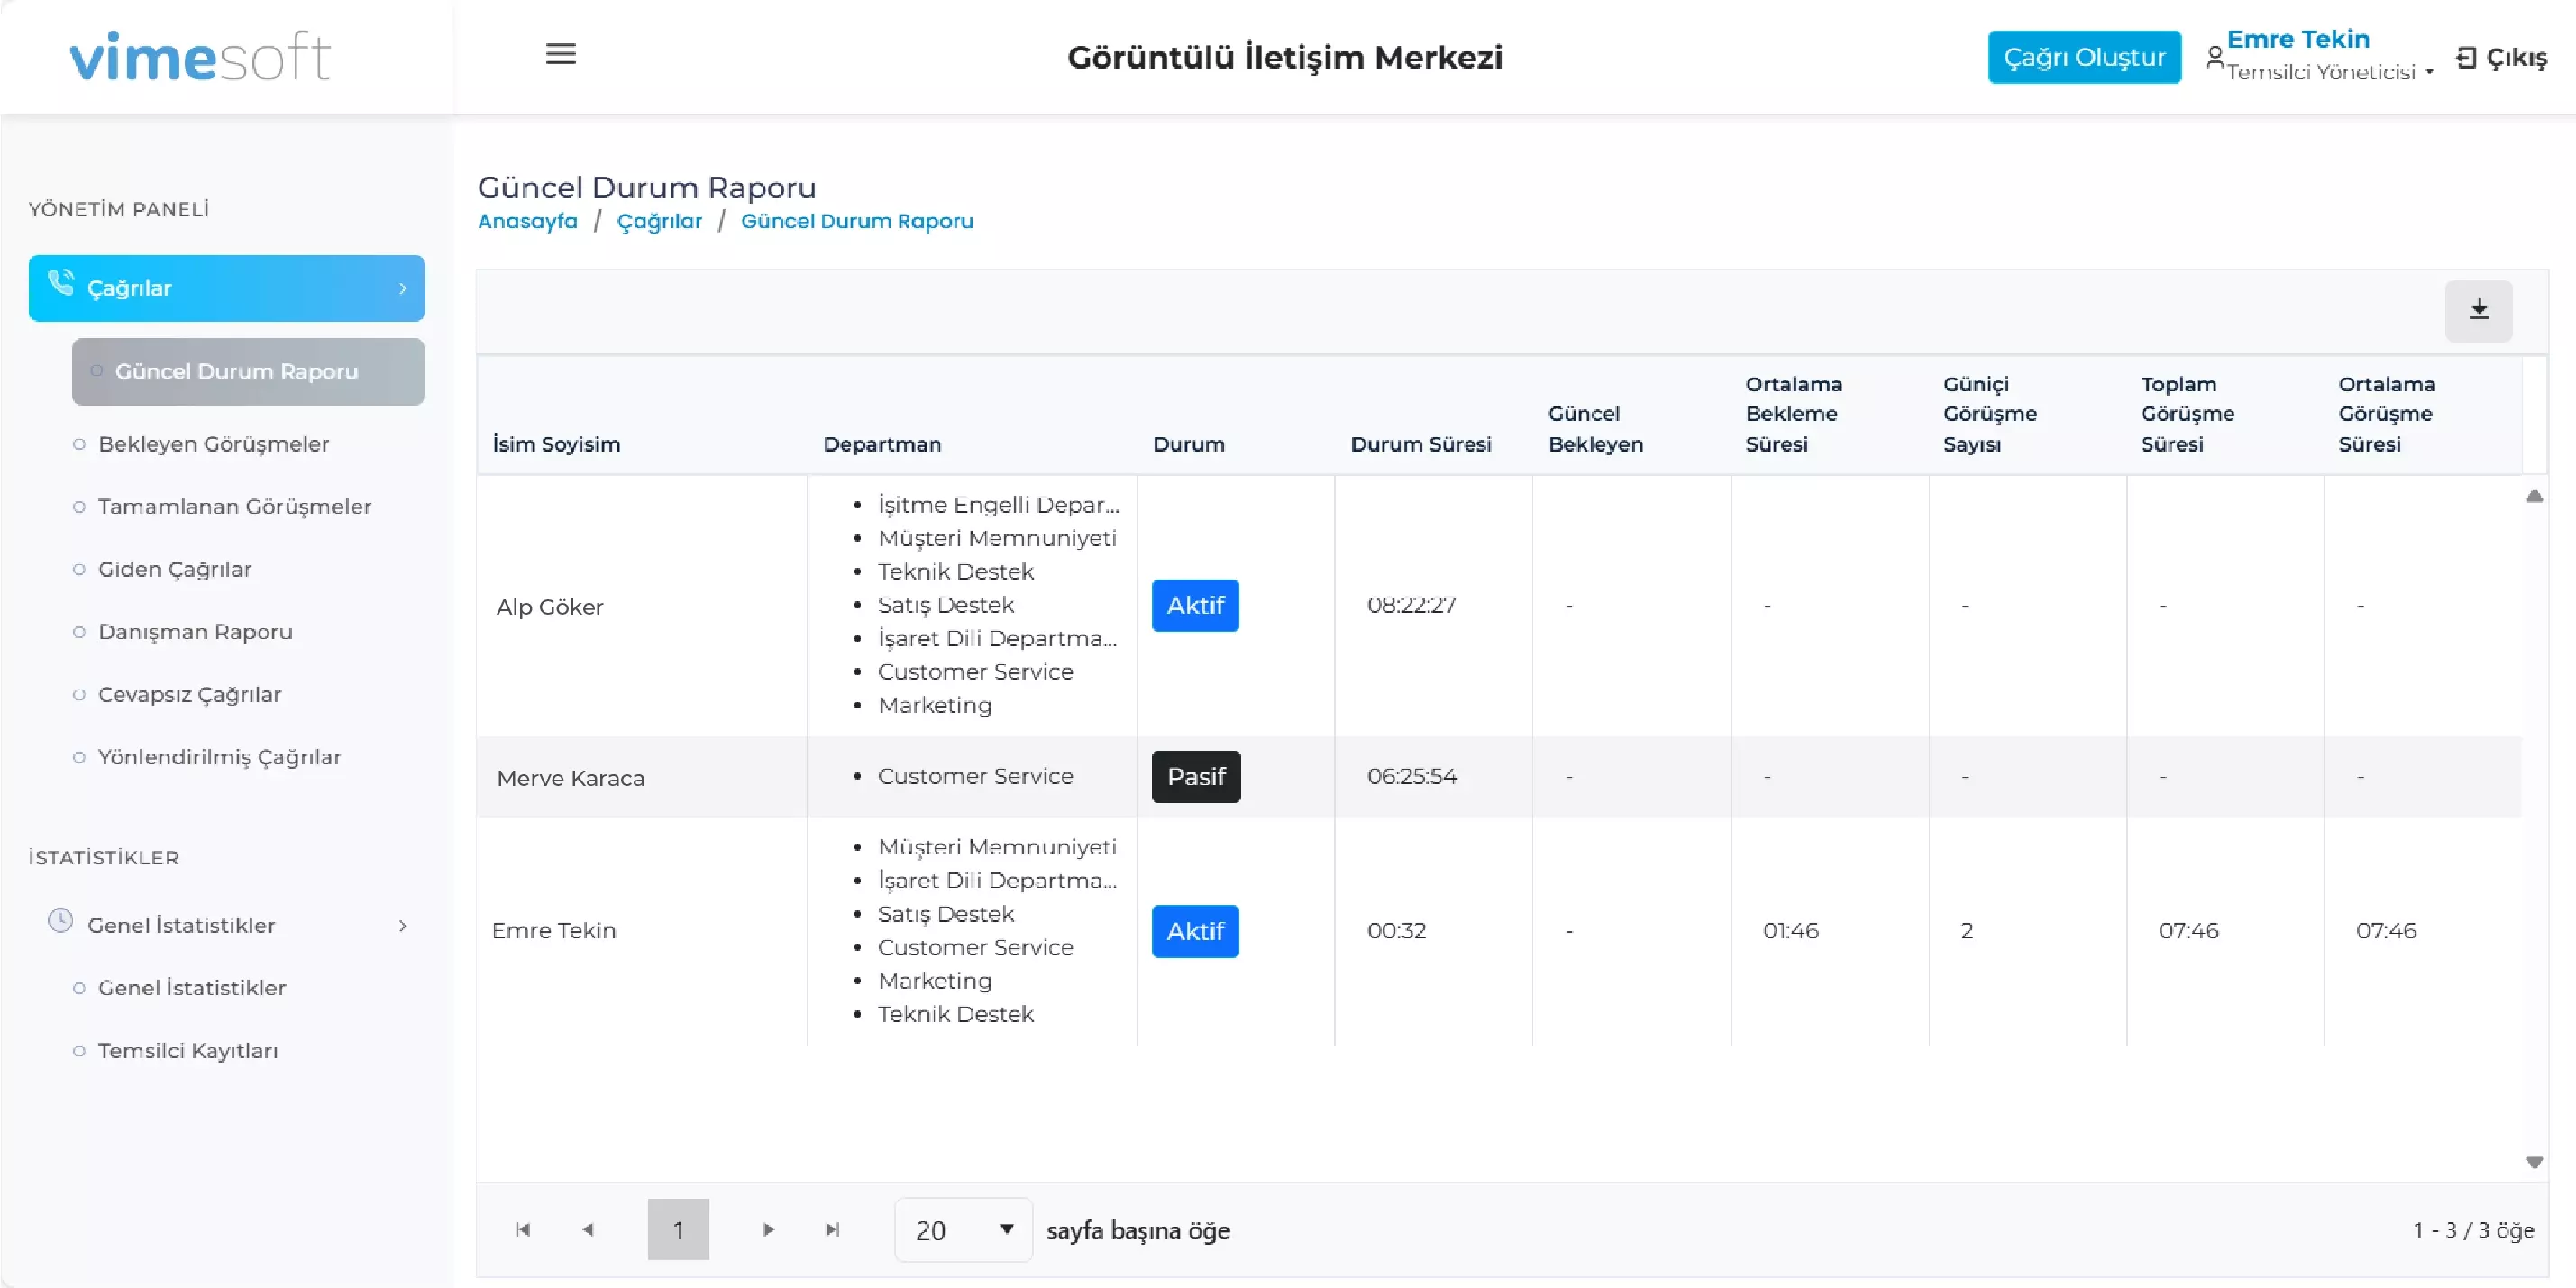Click the Çıkış logout icon

(2466, 58)
